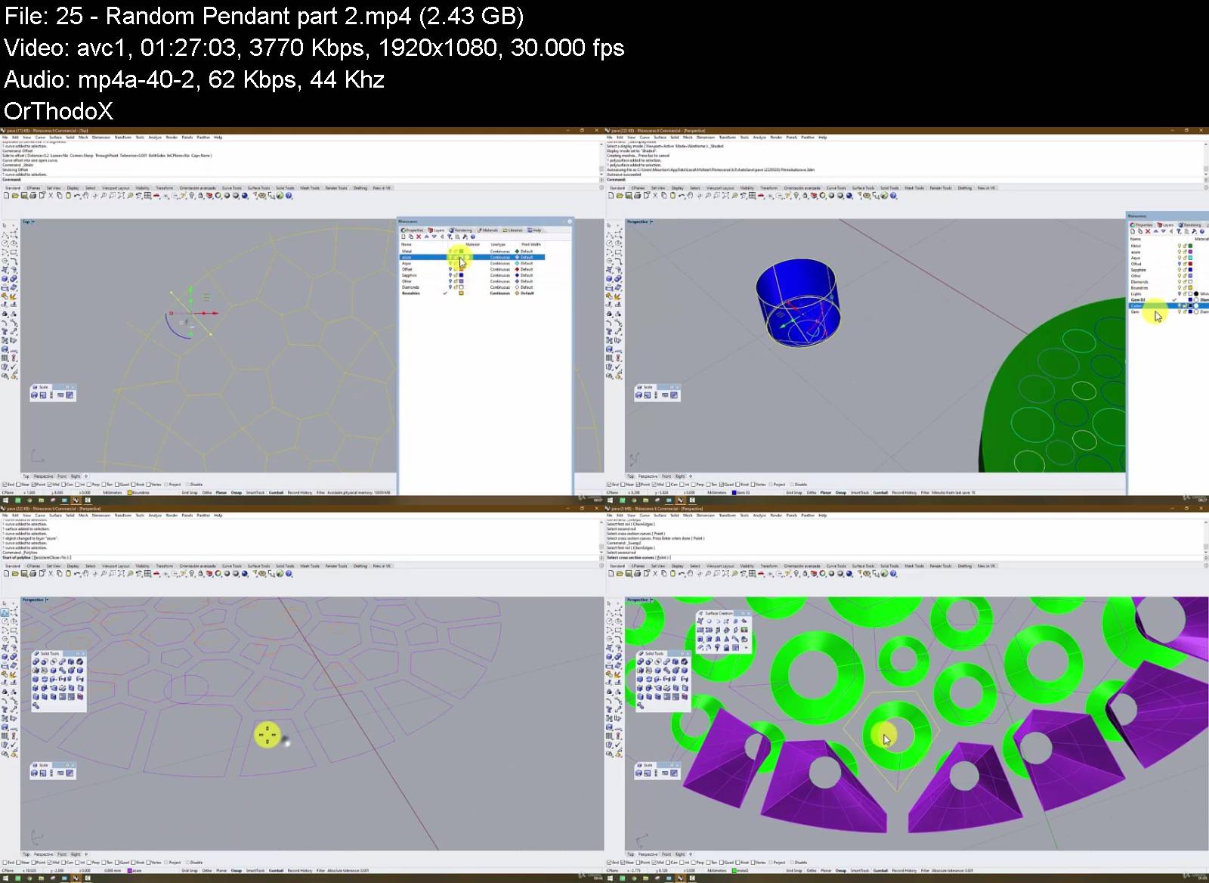Viewport: 1209px width, 883px height.
Task: Open File menu in top-left frame
Action: pyautogui.click(x=5, y=137)
